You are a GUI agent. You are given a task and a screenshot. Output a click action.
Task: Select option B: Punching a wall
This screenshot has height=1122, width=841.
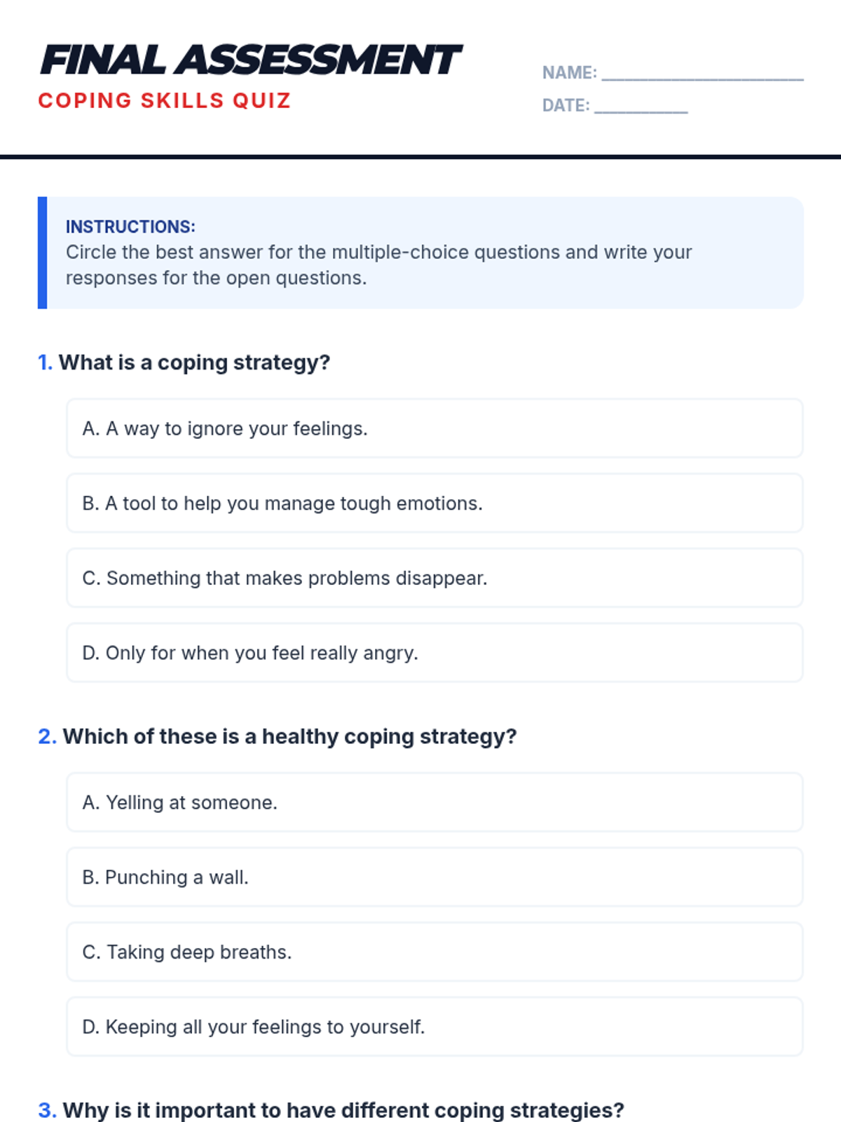[x=435, y=877]
